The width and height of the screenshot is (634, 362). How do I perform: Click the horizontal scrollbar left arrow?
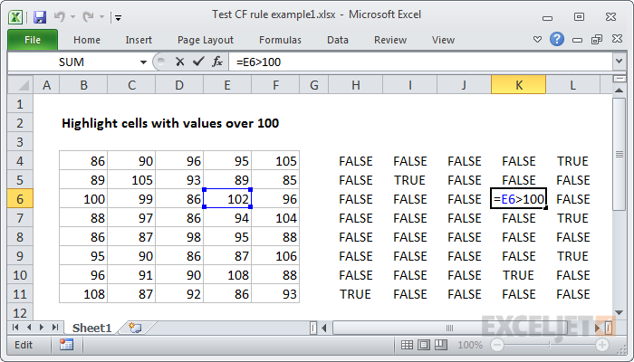coord(324,328)
